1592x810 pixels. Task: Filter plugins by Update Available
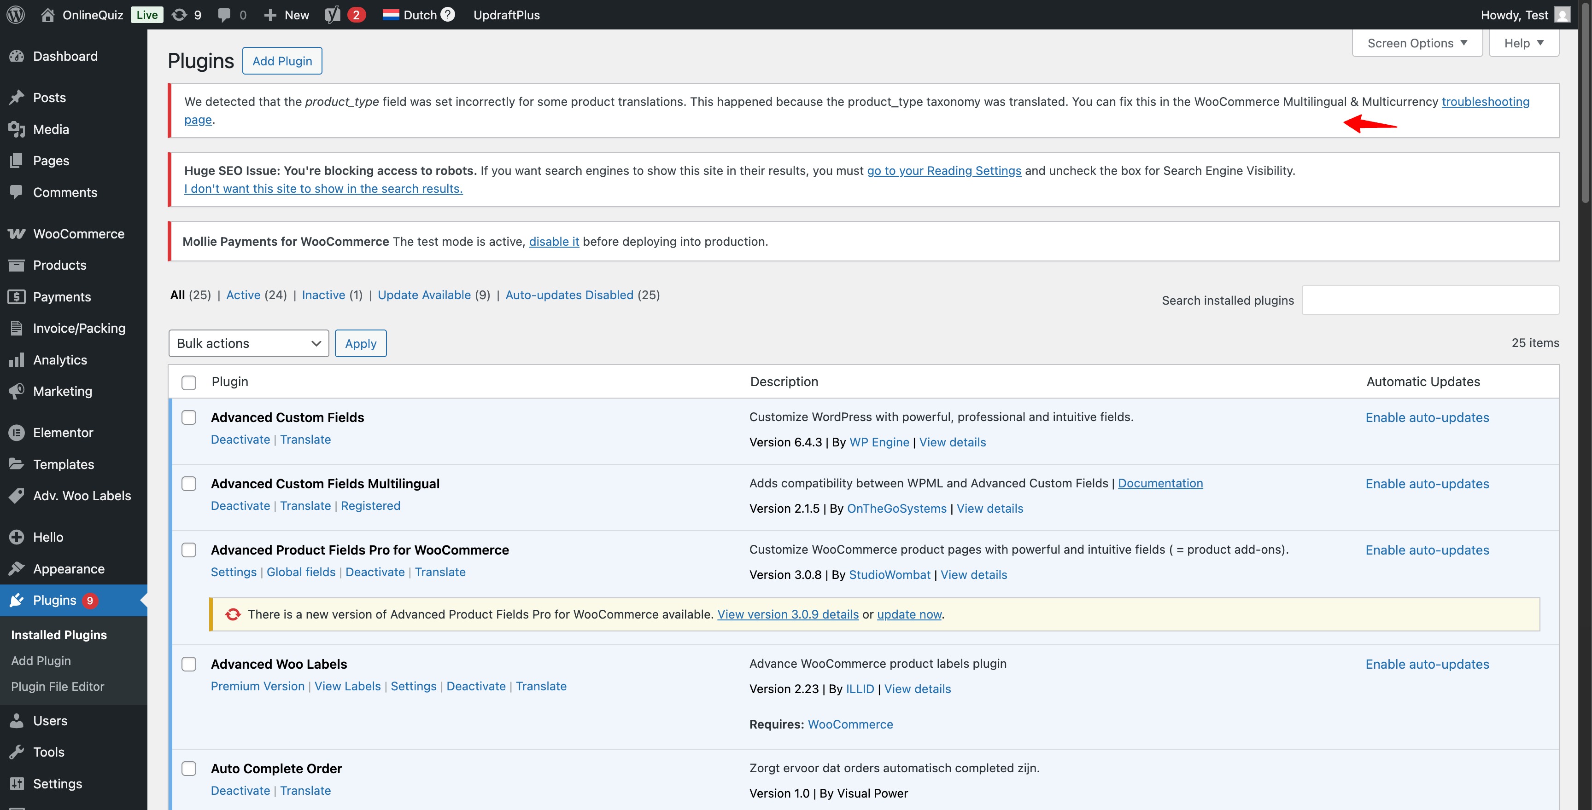pyautogui.click(x=424, y=295)
